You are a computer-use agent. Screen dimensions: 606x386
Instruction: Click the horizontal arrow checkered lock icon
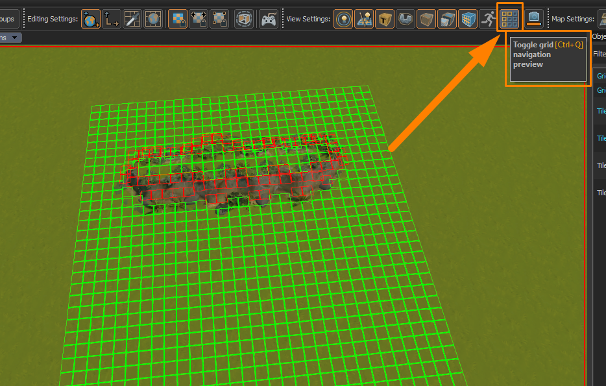199,19
